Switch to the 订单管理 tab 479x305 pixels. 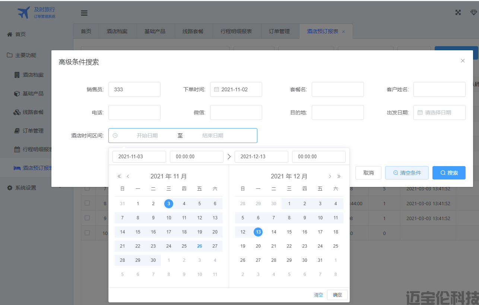(x=279, y=31)
